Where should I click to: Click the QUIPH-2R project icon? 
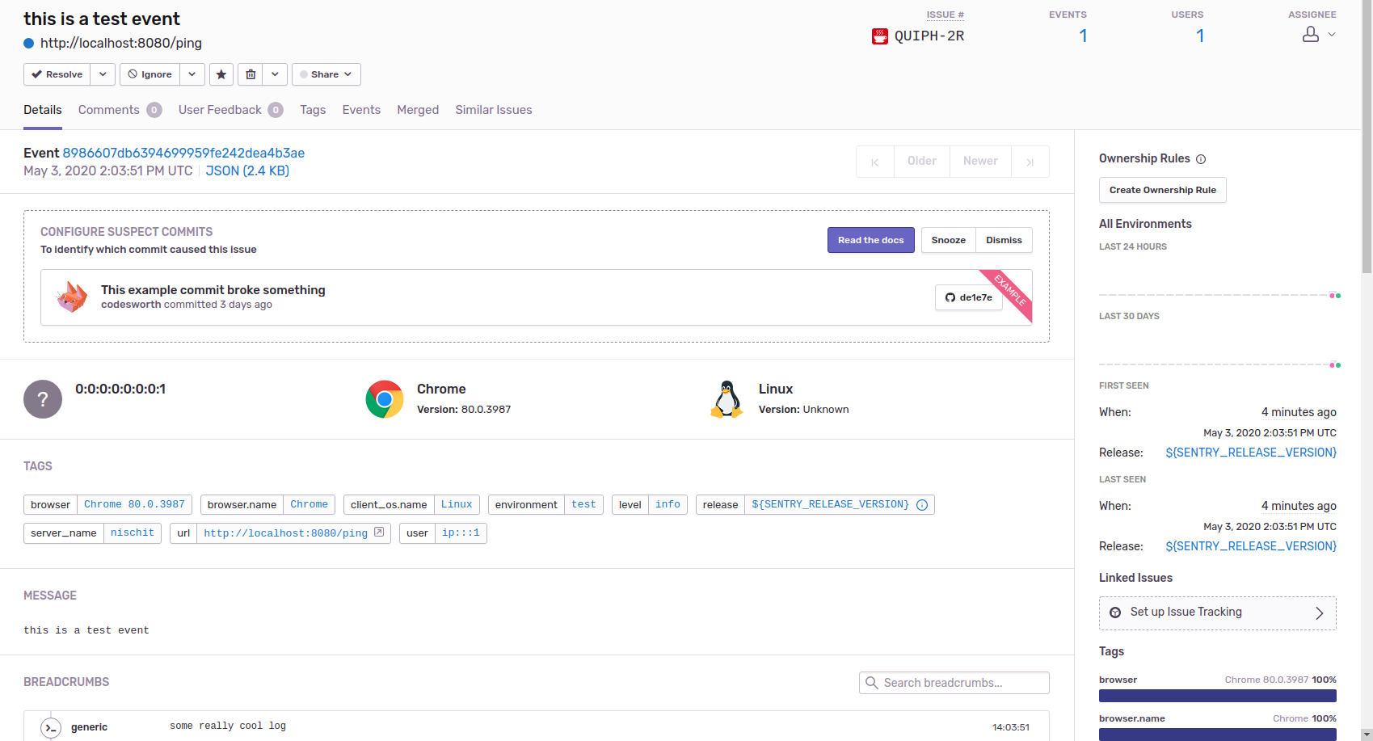(880, 36)
